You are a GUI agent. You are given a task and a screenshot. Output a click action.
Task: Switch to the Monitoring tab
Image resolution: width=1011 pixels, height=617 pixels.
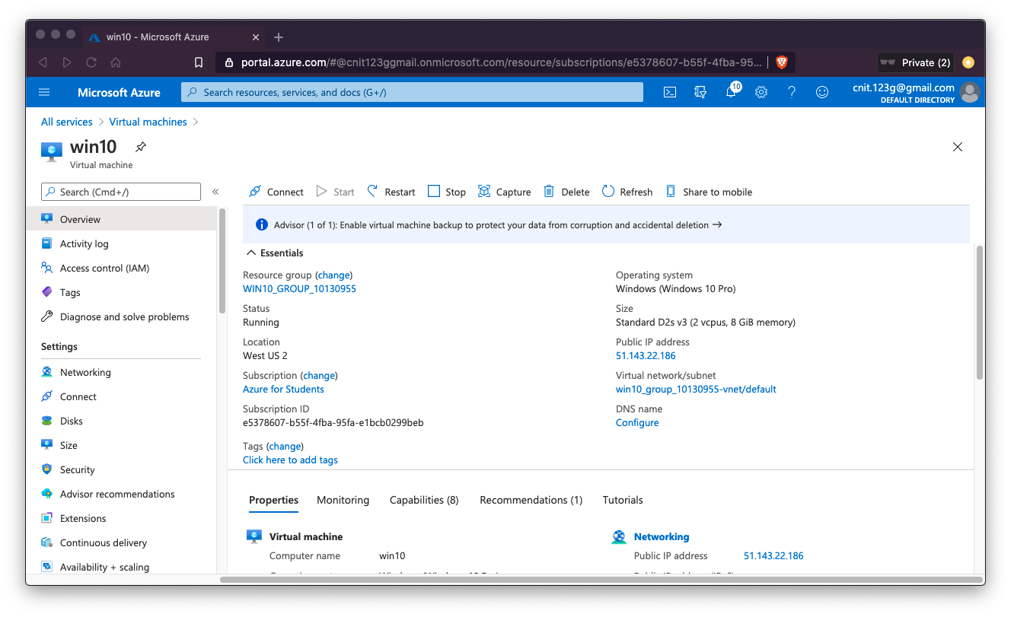[x=343, y=500]
